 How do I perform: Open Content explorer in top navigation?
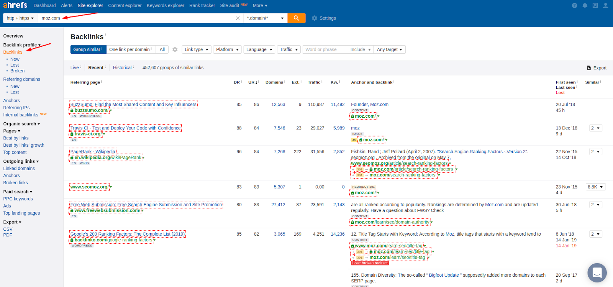click(x=125, y=5)
